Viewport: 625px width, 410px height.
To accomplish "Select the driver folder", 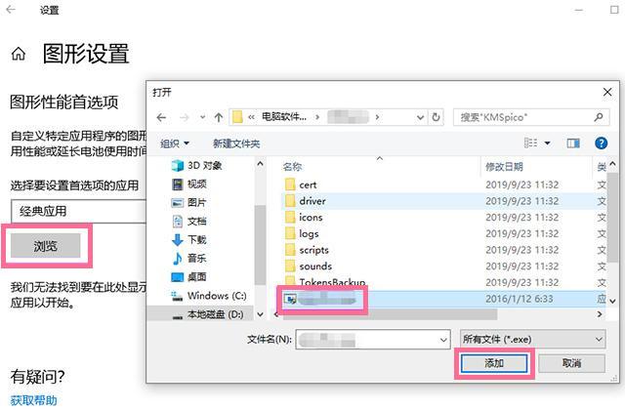I will (441, 201).
